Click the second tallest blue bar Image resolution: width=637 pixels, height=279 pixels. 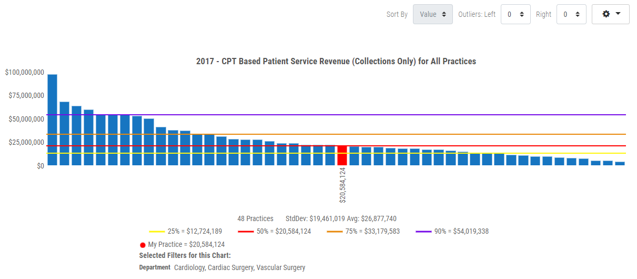click(64, 134)
